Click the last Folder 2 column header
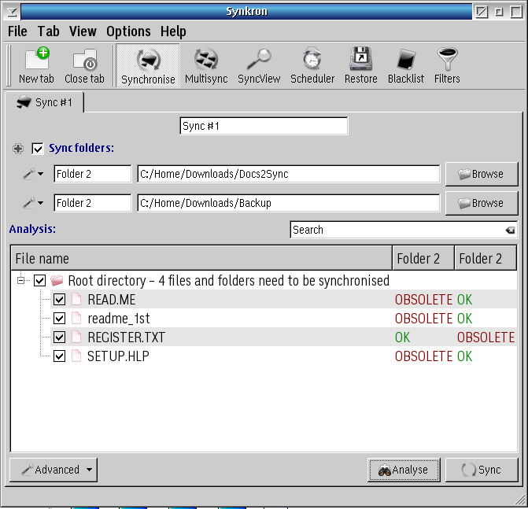Screen dimensions: 528x509 pyautogui.click(x=486, y=259)
